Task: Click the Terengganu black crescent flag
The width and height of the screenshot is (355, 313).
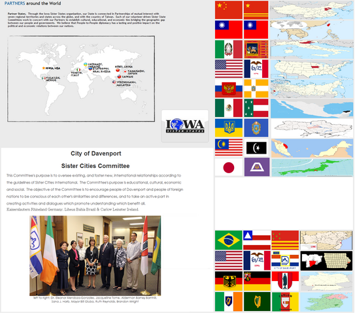Action: (256, 148)
